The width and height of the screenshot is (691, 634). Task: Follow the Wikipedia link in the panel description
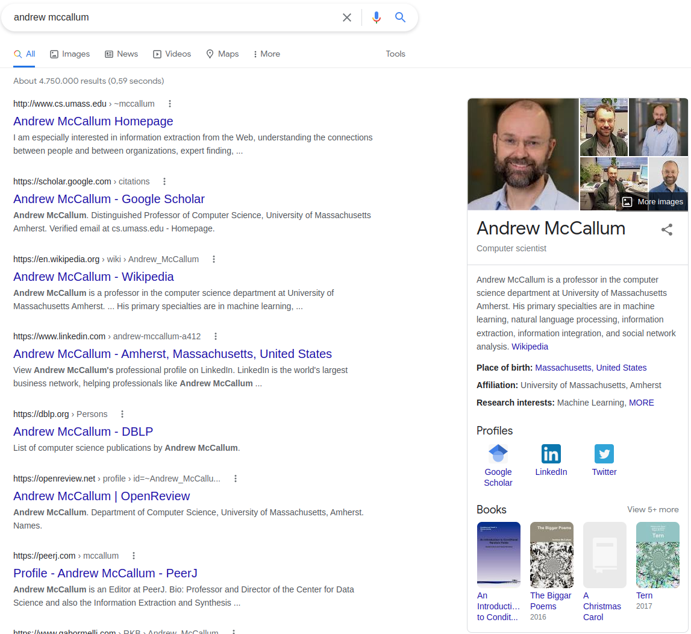530,347
